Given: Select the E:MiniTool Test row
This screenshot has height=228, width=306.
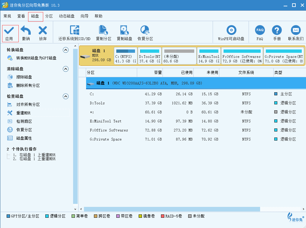Looking at the screenshot, I should point(196,121).
